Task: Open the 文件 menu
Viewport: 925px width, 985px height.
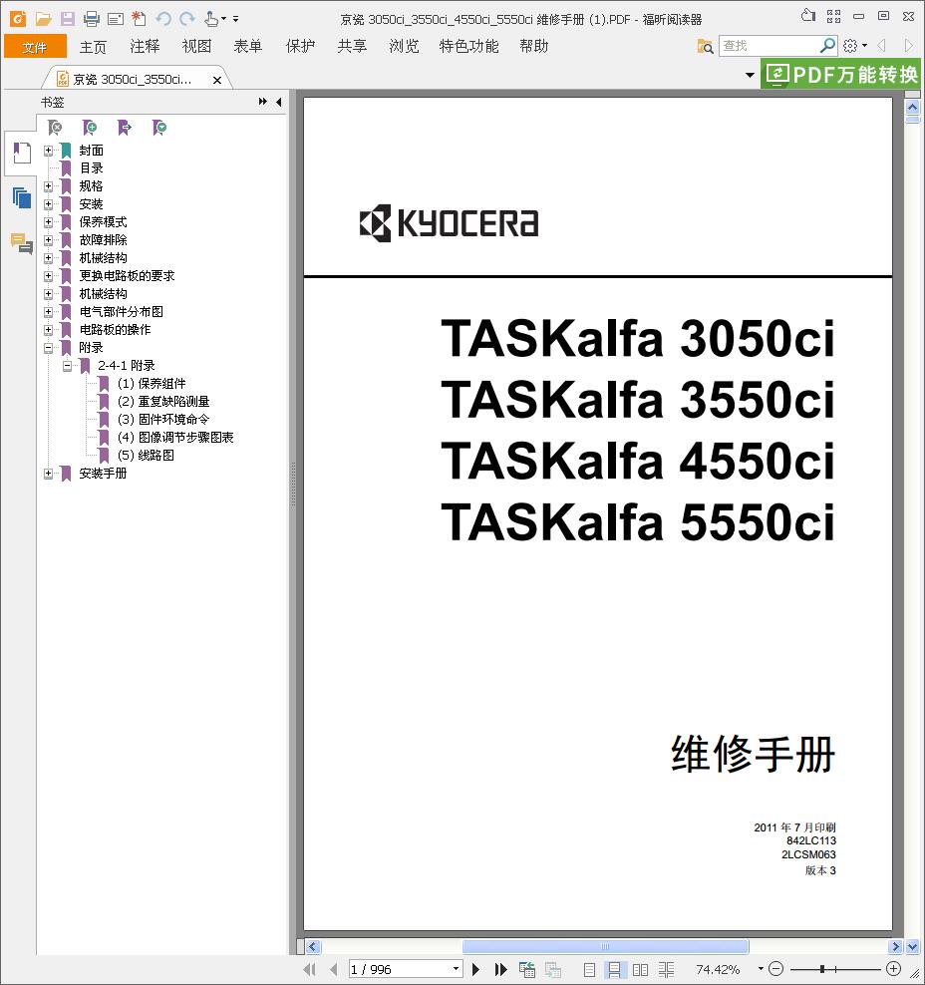Action: tap(35, 47)
